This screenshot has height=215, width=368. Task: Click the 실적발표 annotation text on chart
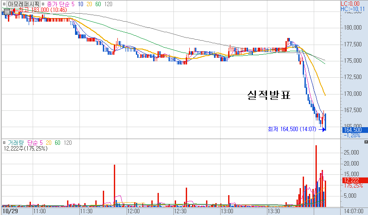click(269, 95)
